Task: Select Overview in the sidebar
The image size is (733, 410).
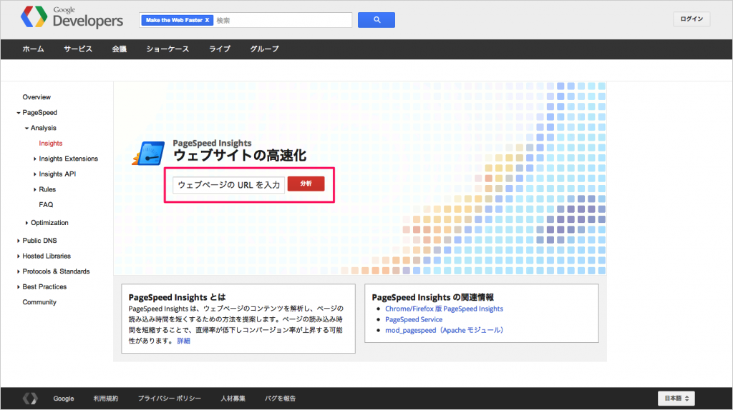Action: click(x=37, y=97)
